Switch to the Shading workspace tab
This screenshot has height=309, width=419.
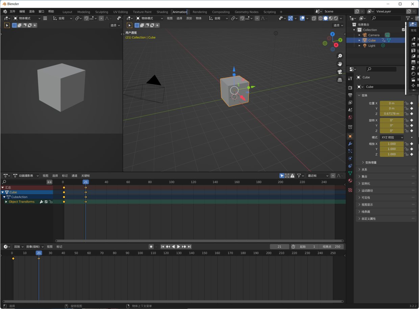point(162,12)
